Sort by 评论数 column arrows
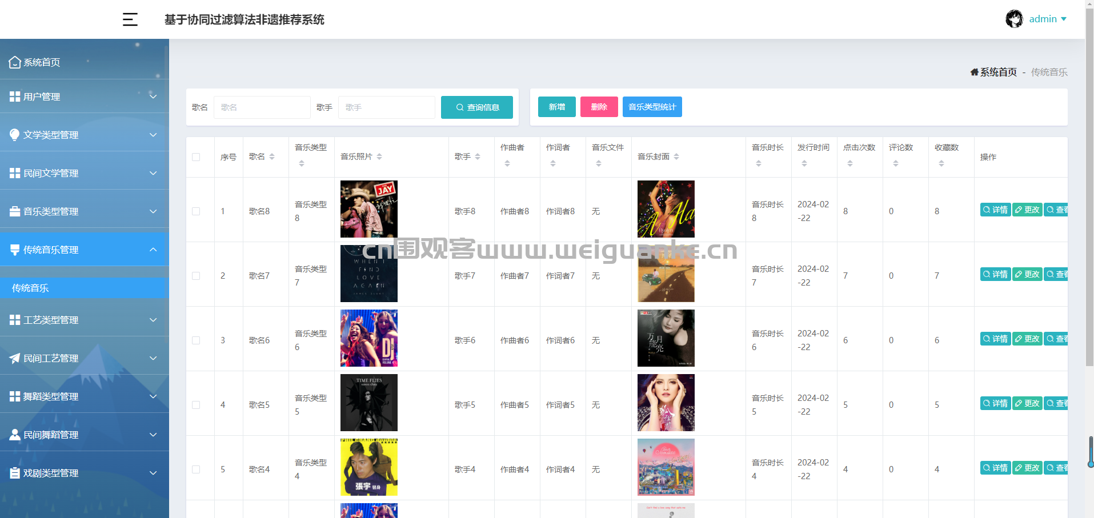 tap(896, 163)
